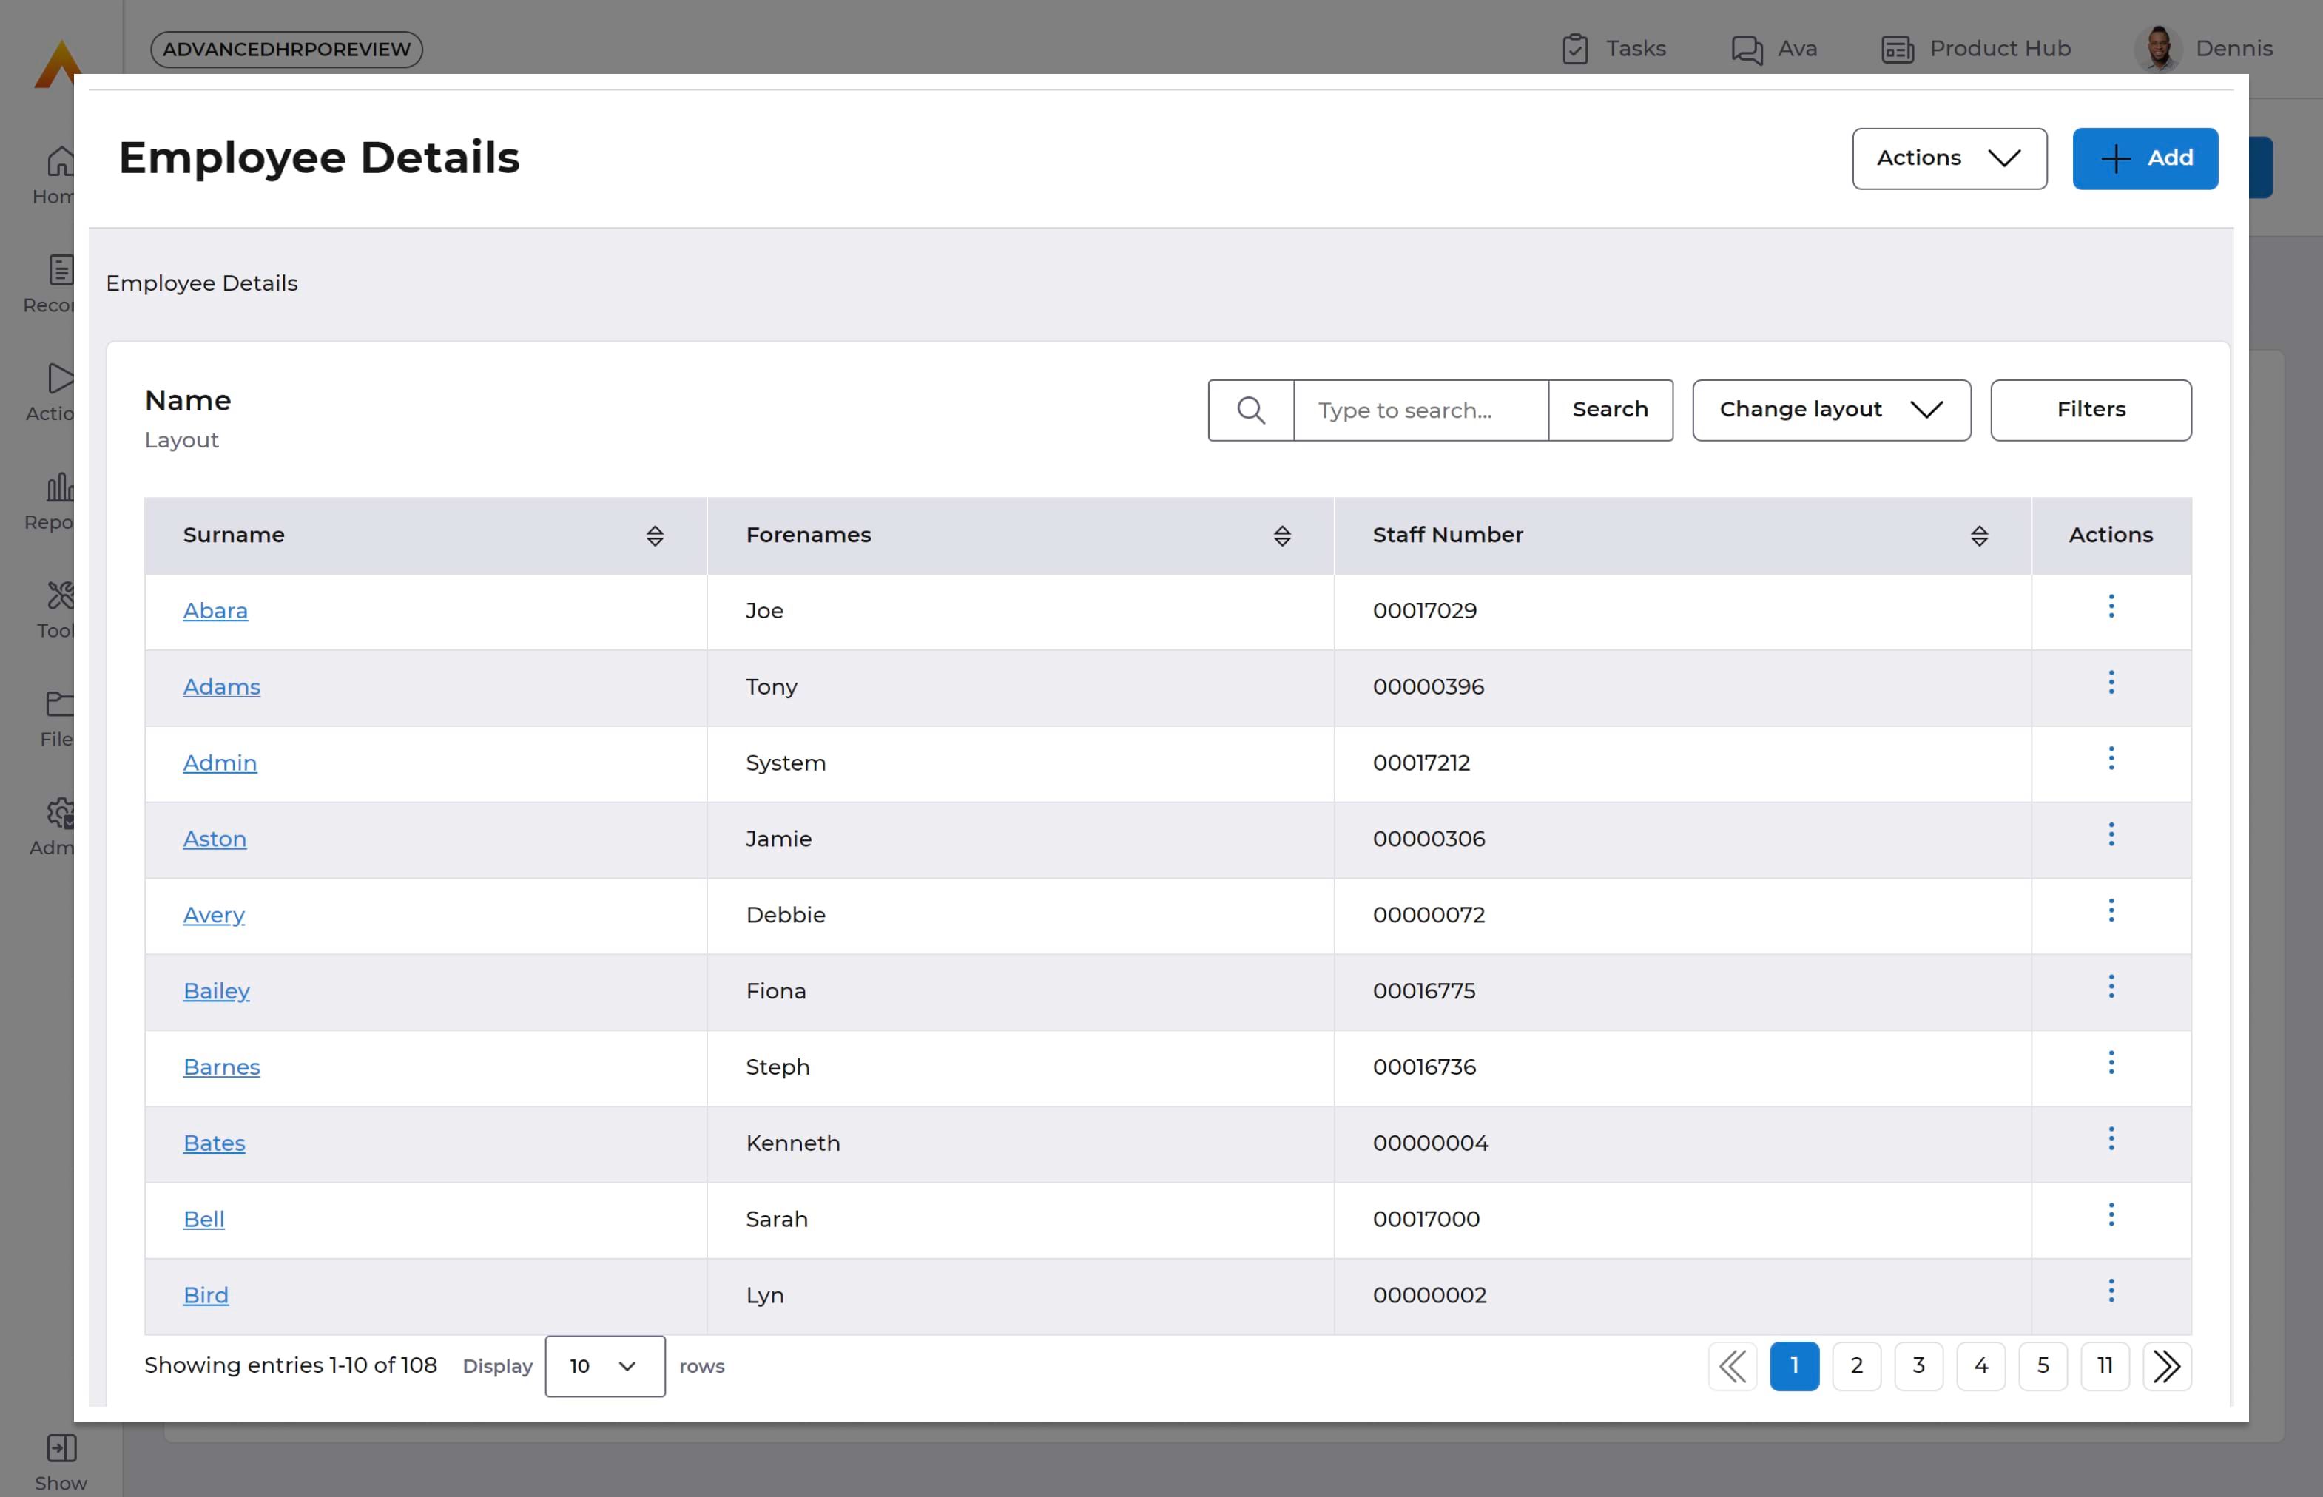
Task: Click the Show sidebar expand icon
Action: pos(61,1448)
